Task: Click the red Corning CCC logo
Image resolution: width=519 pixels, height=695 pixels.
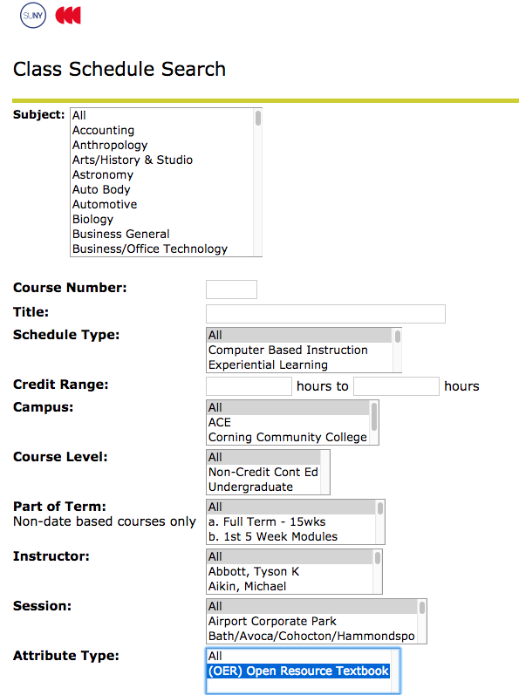Action: (x=68, y=15)
